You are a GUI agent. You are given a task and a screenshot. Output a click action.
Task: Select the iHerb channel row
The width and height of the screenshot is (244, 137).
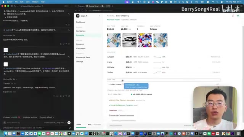[x=164, y=62]
